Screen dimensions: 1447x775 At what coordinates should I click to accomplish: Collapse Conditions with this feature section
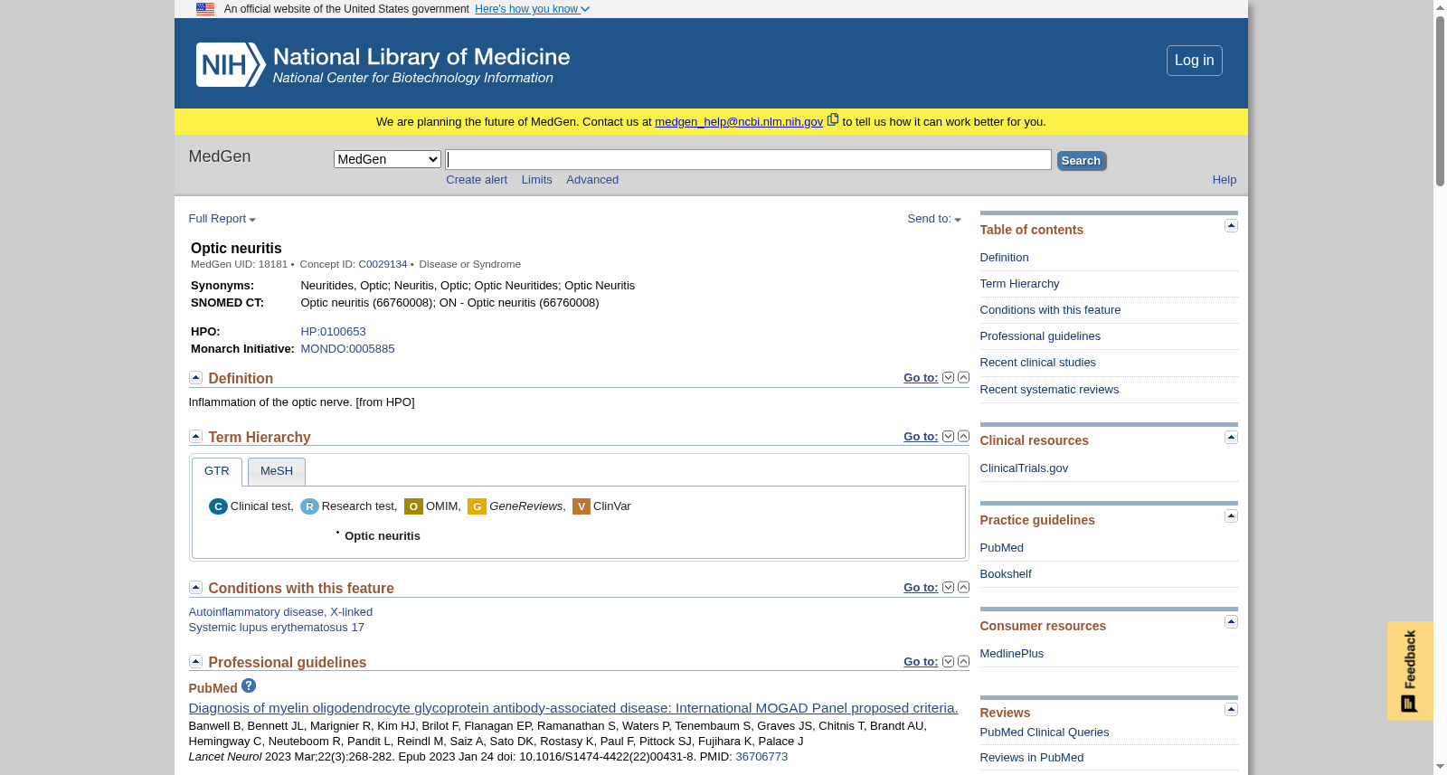(195, 588)
